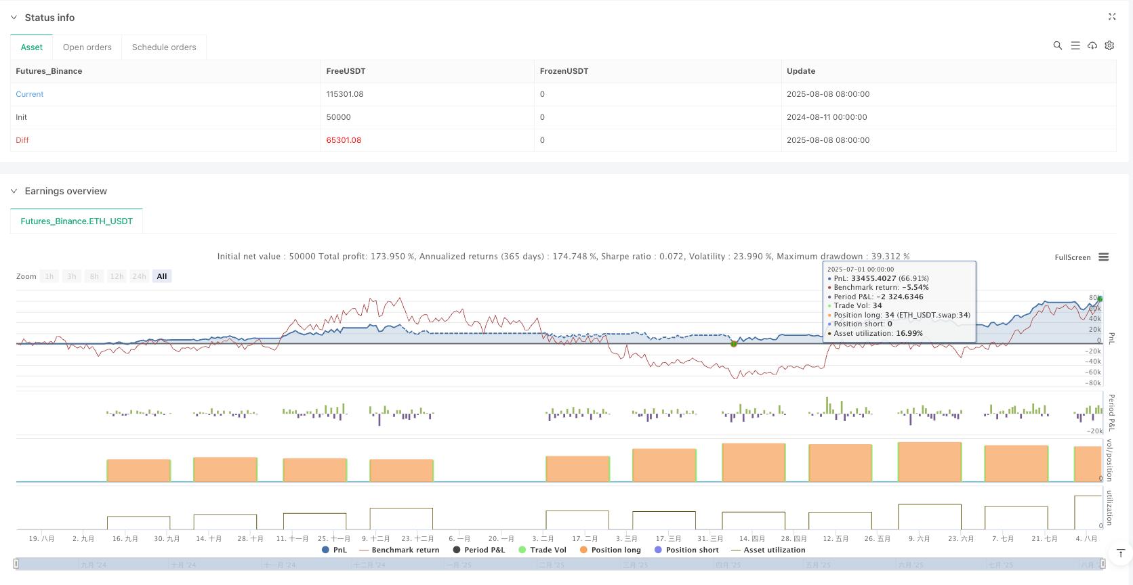
Task: Toggle Position long legend entry
Action: (610, 550)
